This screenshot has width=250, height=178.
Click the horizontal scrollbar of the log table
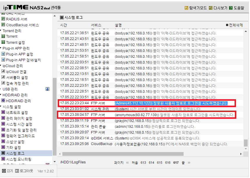point(123,154)
